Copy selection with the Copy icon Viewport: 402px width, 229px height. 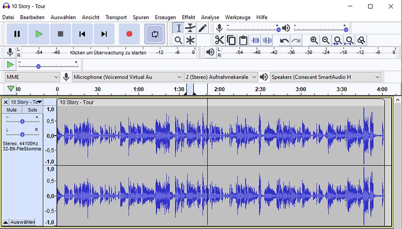(x=231, y=40)
